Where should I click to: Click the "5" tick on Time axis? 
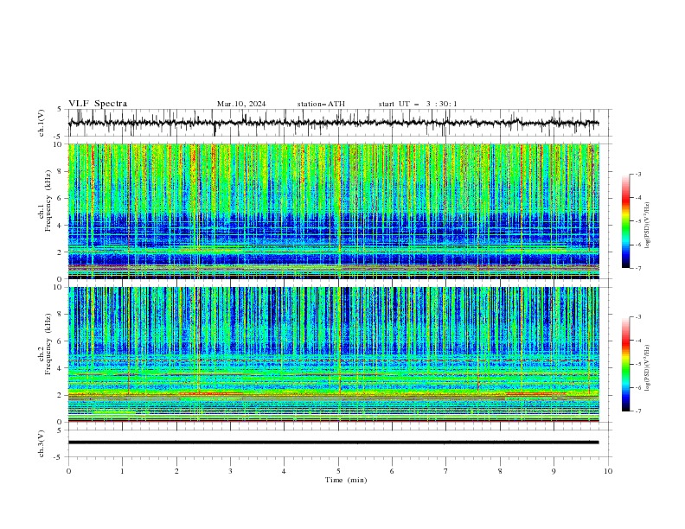[338, 471]
